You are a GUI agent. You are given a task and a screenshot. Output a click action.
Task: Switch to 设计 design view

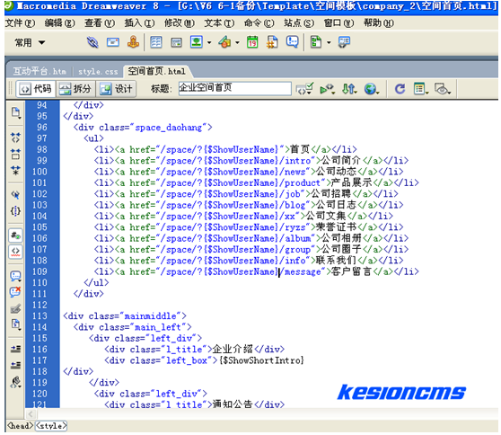[x=117, y=89]
